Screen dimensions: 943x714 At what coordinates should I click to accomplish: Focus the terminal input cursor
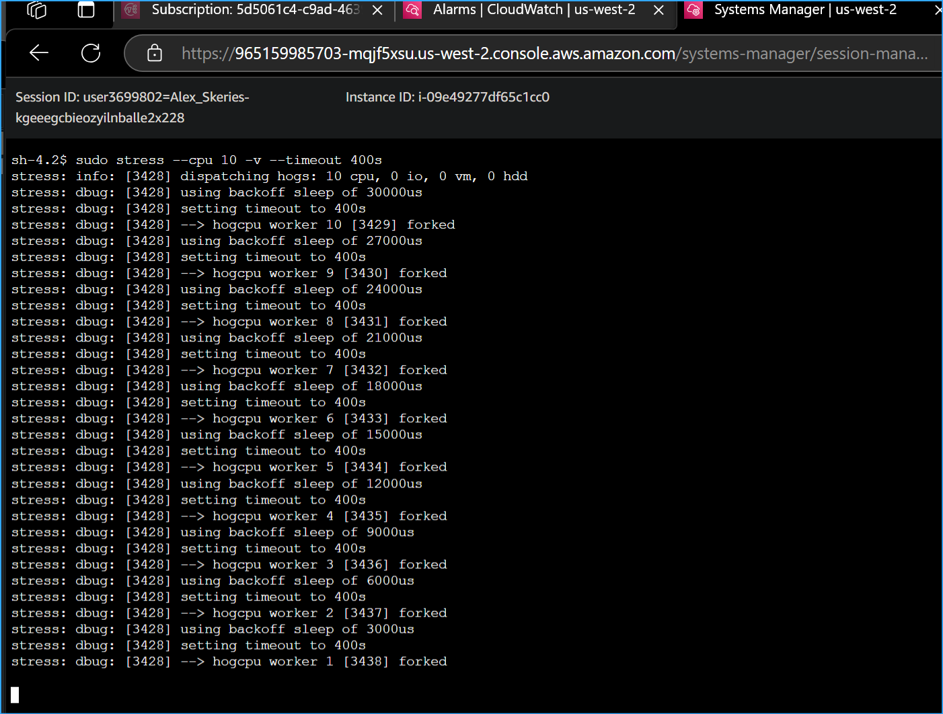tap(15, 695)
